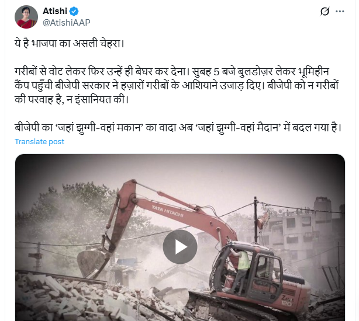Click the line 'ये है भाजपा का असली चेहरा।'

coord(70,43)
